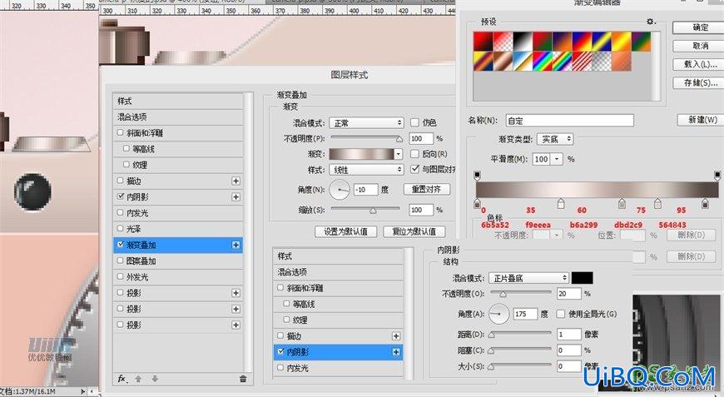Select 混合选项 in lower styles list
This screenshot has width=724, height=397.
pos(338,272)
